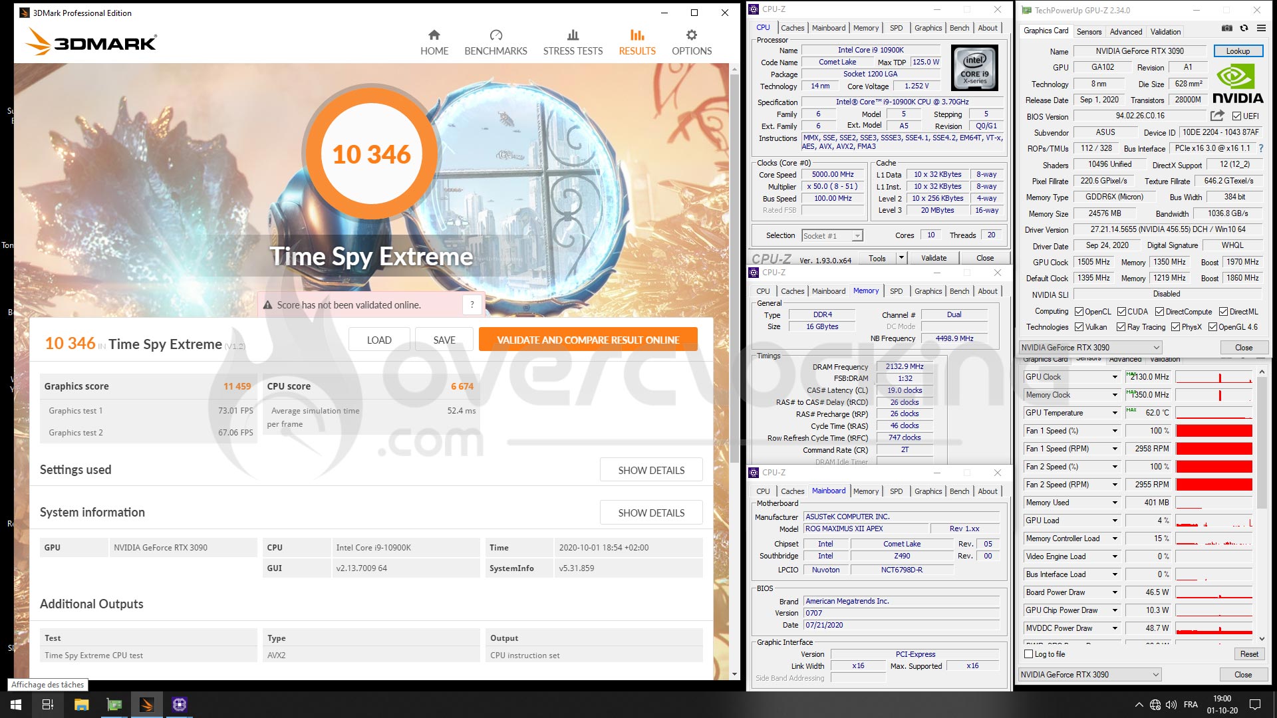
Task: Toggle the CUDA checkbox
Action: point(1121,311)
